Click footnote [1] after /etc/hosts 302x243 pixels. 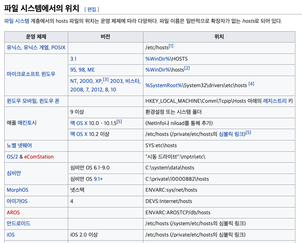coord(171,46)
